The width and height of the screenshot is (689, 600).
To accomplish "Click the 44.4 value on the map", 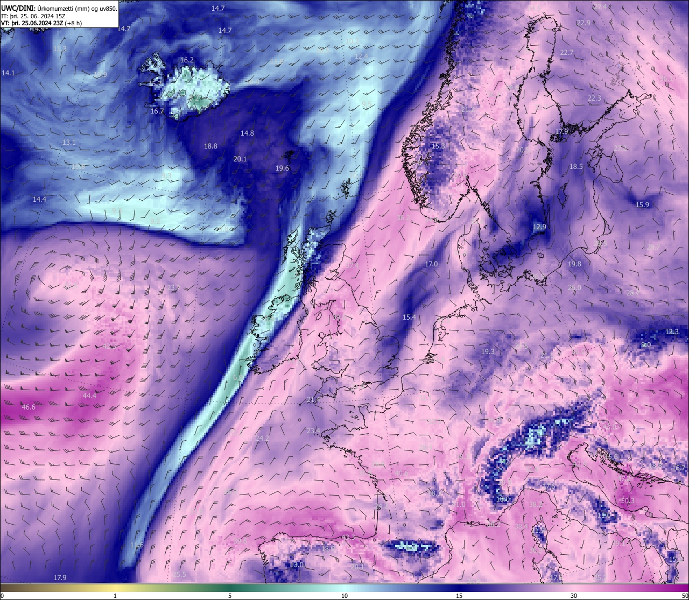I will point(89,396).
